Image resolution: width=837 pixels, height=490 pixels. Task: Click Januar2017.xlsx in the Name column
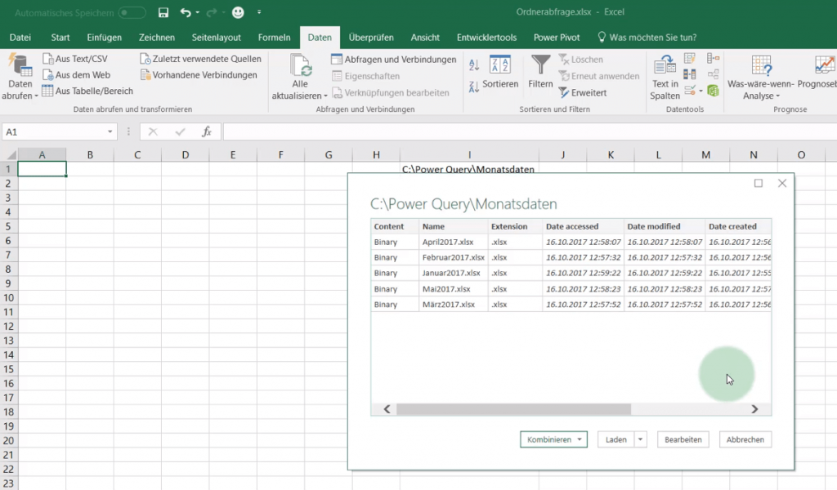point(451,273)
